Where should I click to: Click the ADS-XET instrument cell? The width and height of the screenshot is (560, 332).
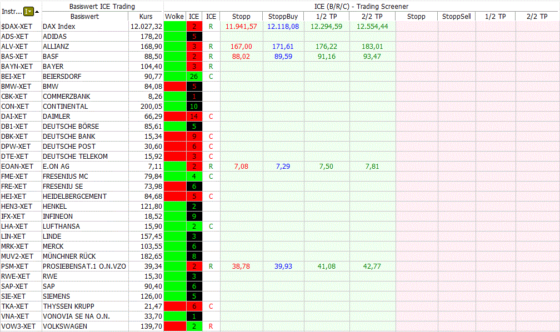tap(14, 37)
